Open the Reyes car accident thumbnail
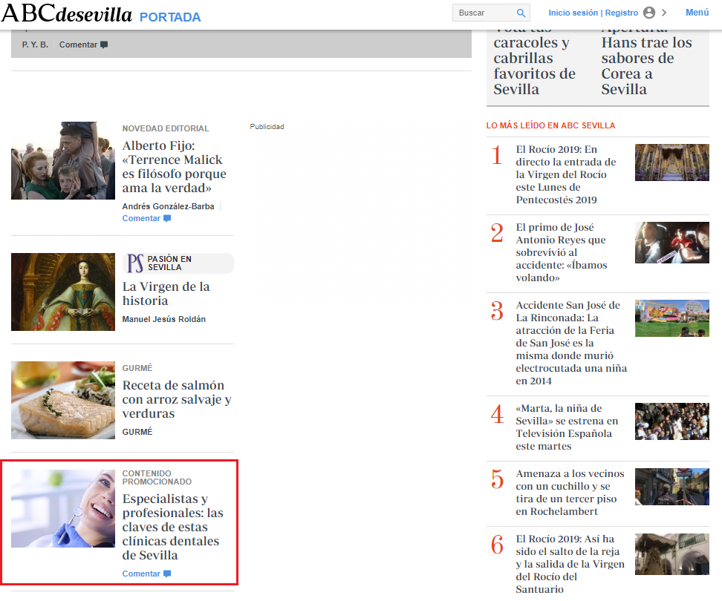722x601 pixels. click(671, 243)
